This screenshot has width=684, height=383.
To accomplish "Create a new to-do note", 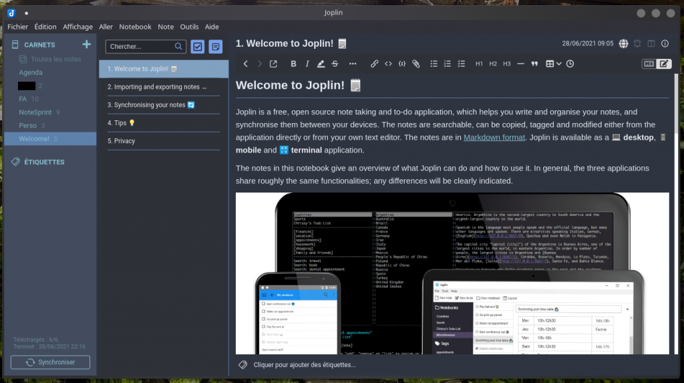I will (198, 46).
